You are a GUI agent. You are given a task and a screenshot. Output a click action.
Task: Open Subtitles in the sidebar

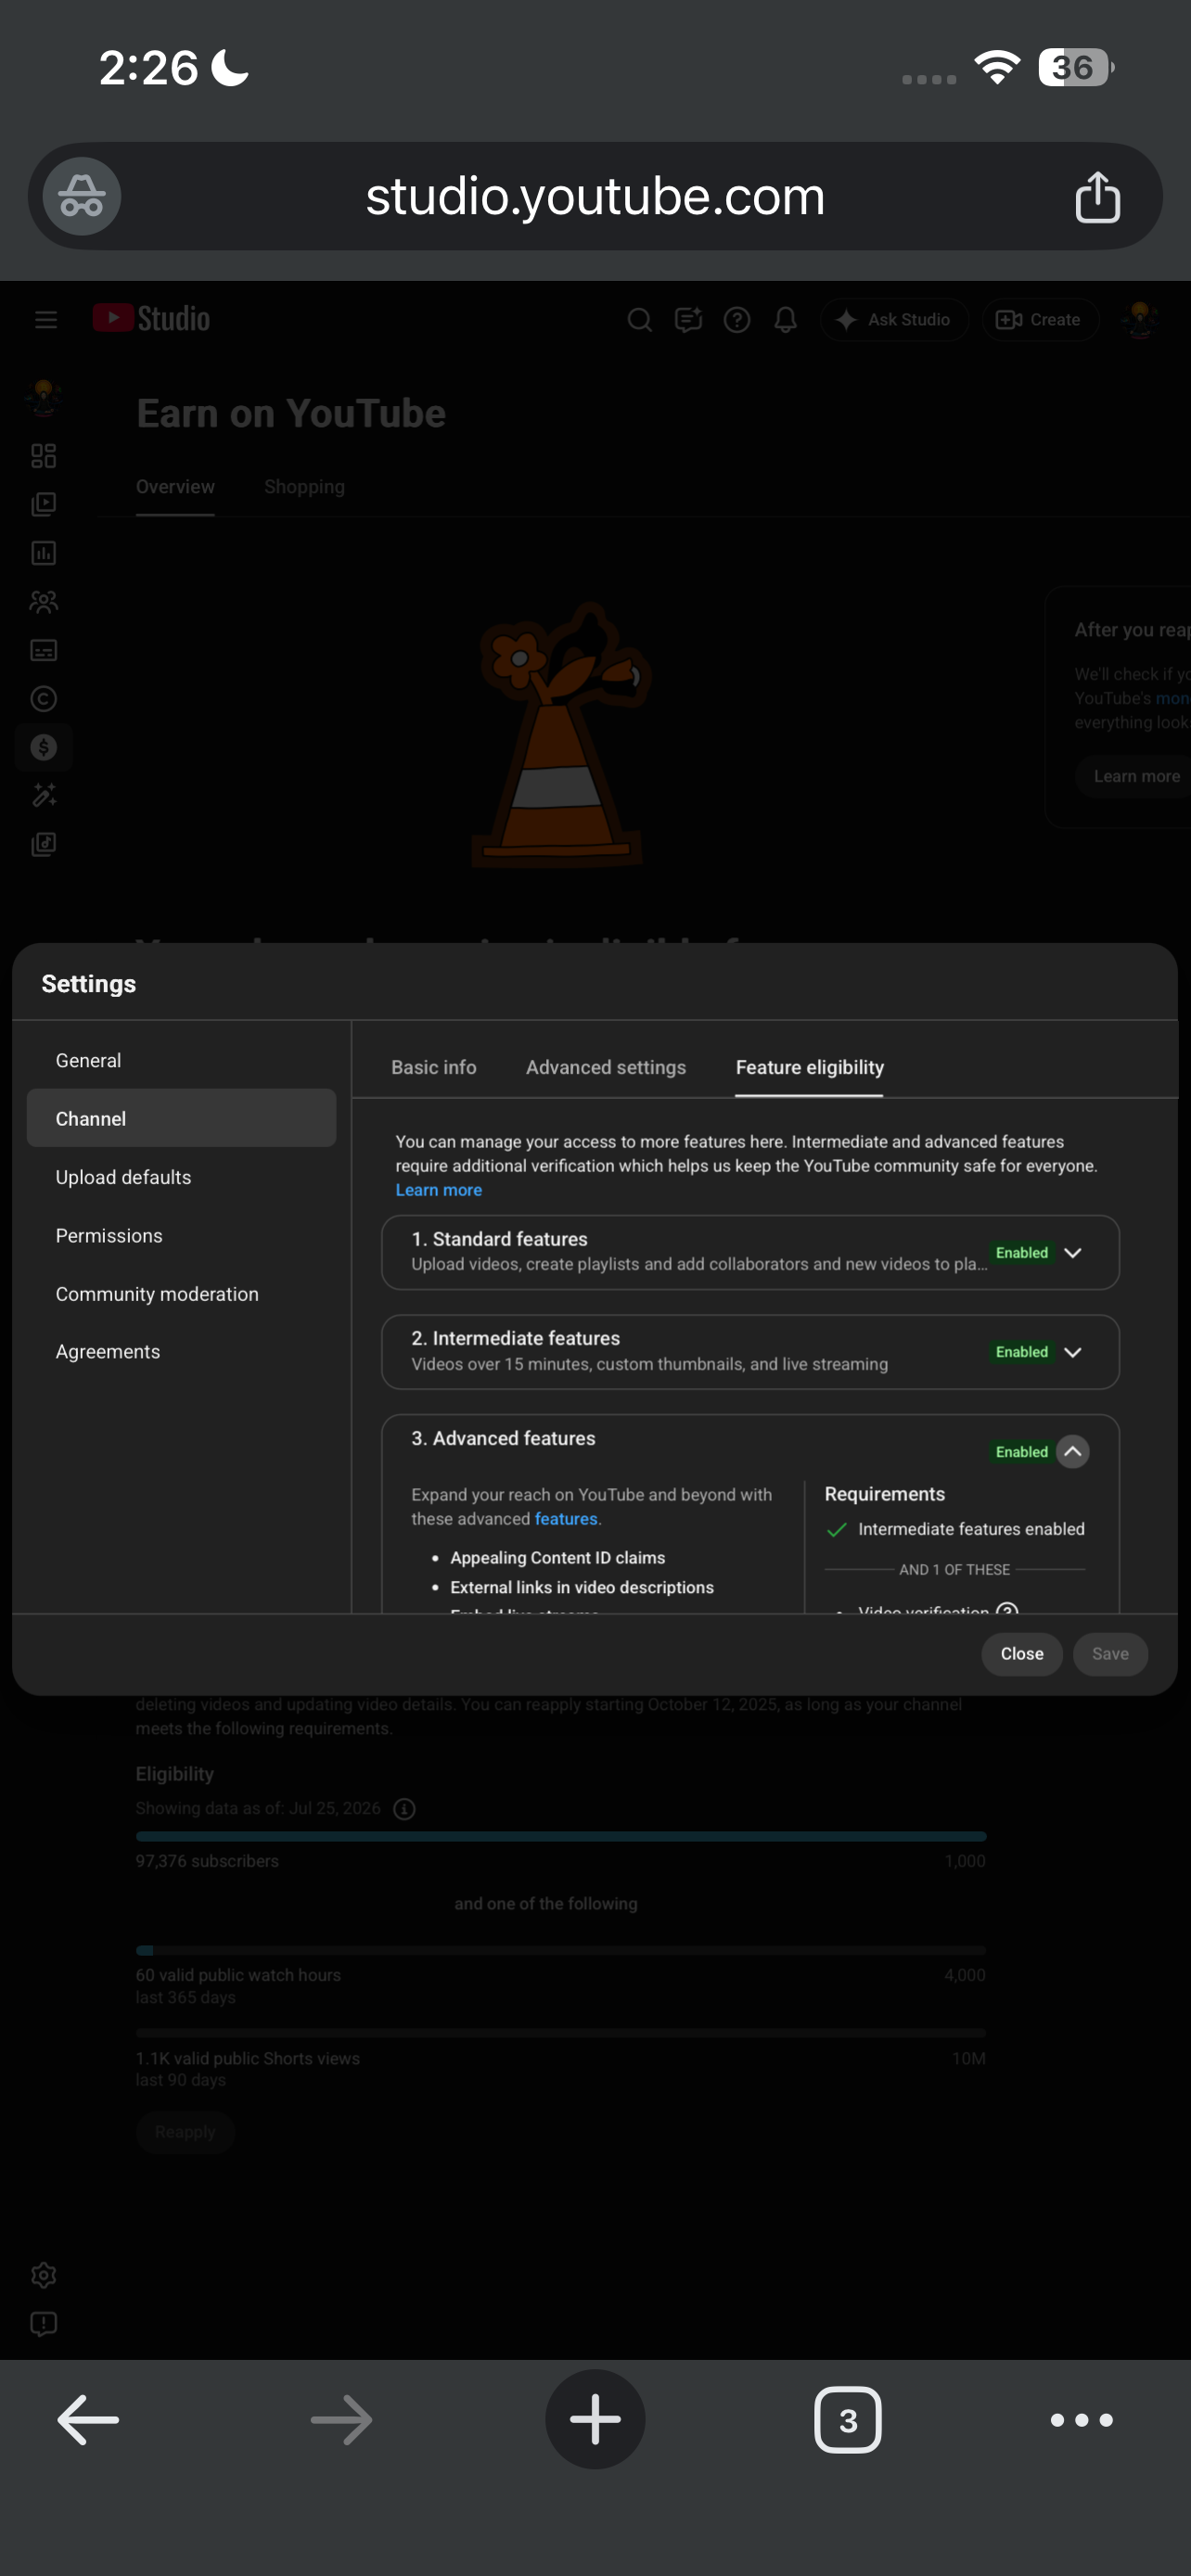click(44, 650)
